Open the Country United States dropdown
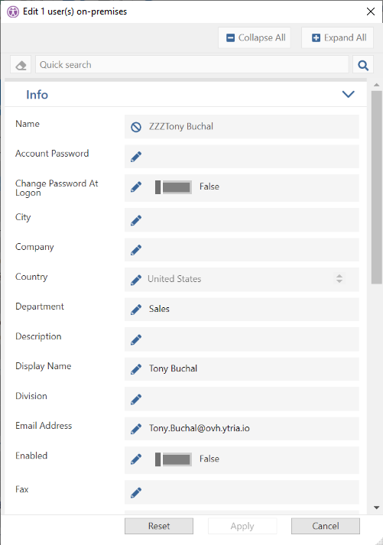 339,278
